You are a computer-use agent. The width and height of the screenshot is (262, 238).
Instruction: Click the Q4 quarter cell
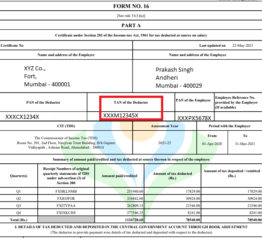click(x=18, y=213)
